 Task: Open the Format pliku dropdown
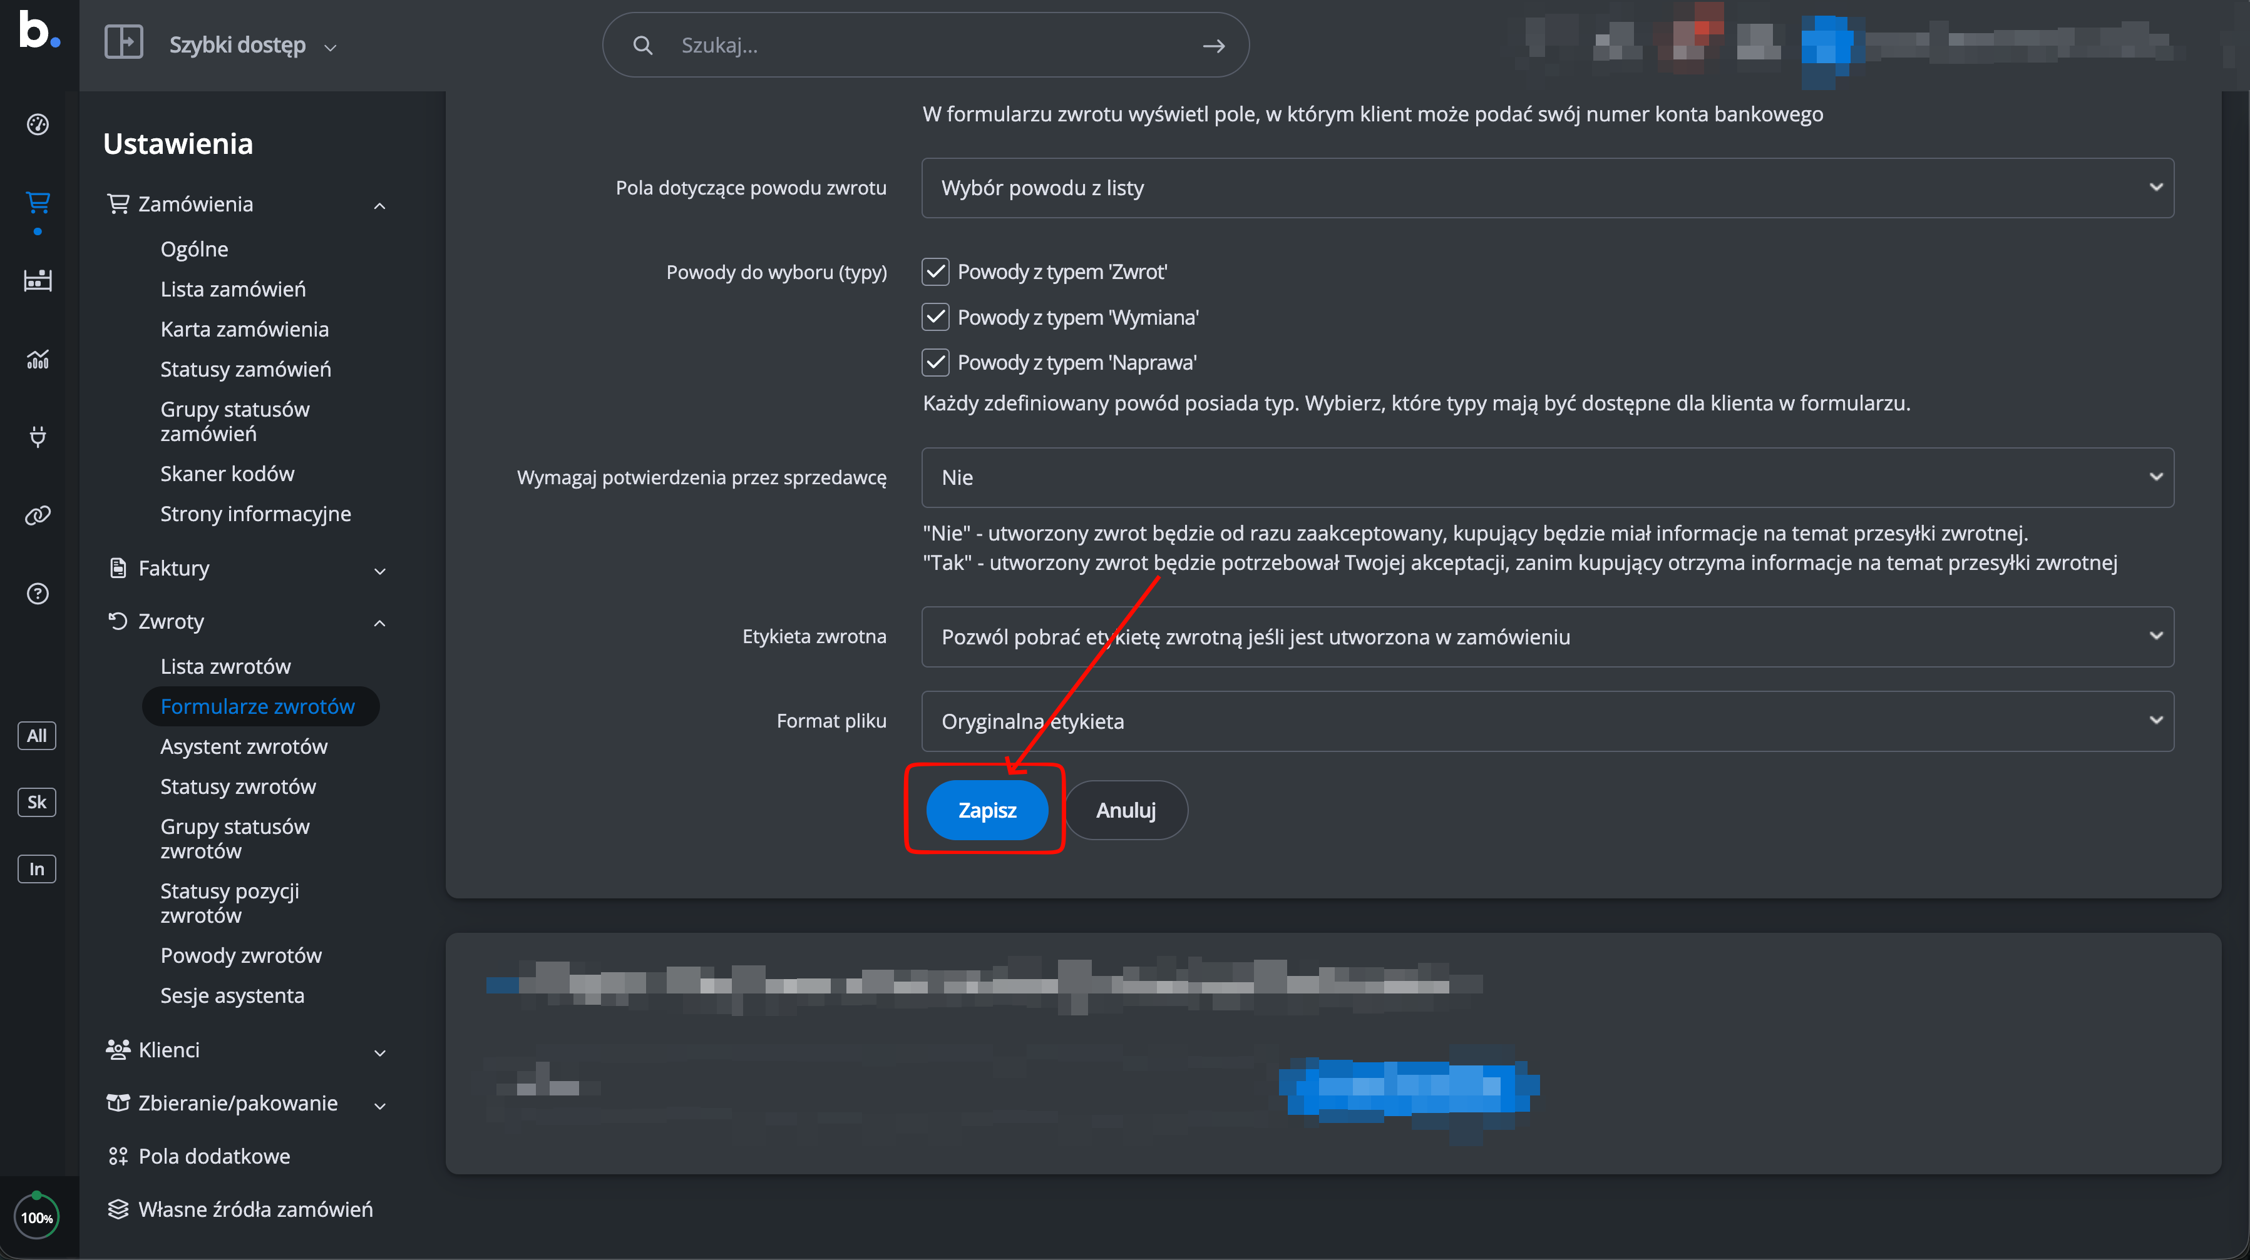(1547, 721)
